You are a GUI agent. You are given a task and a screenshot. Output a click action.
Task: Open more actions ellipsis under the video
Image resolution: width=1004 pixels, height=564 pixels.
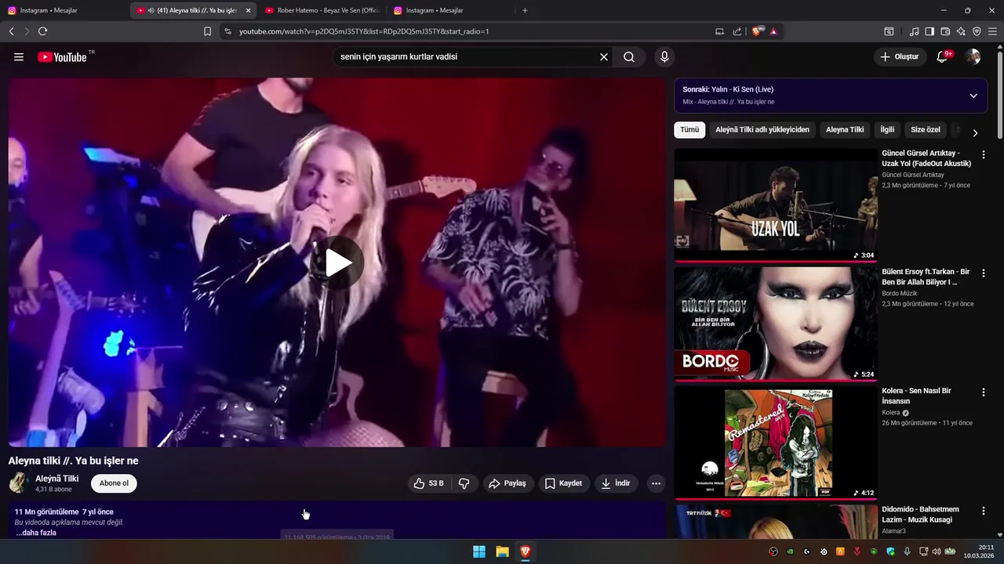point(656,483)
